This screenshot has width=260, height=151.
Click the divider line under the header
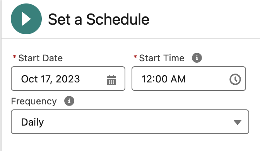[x=131, y=38]
